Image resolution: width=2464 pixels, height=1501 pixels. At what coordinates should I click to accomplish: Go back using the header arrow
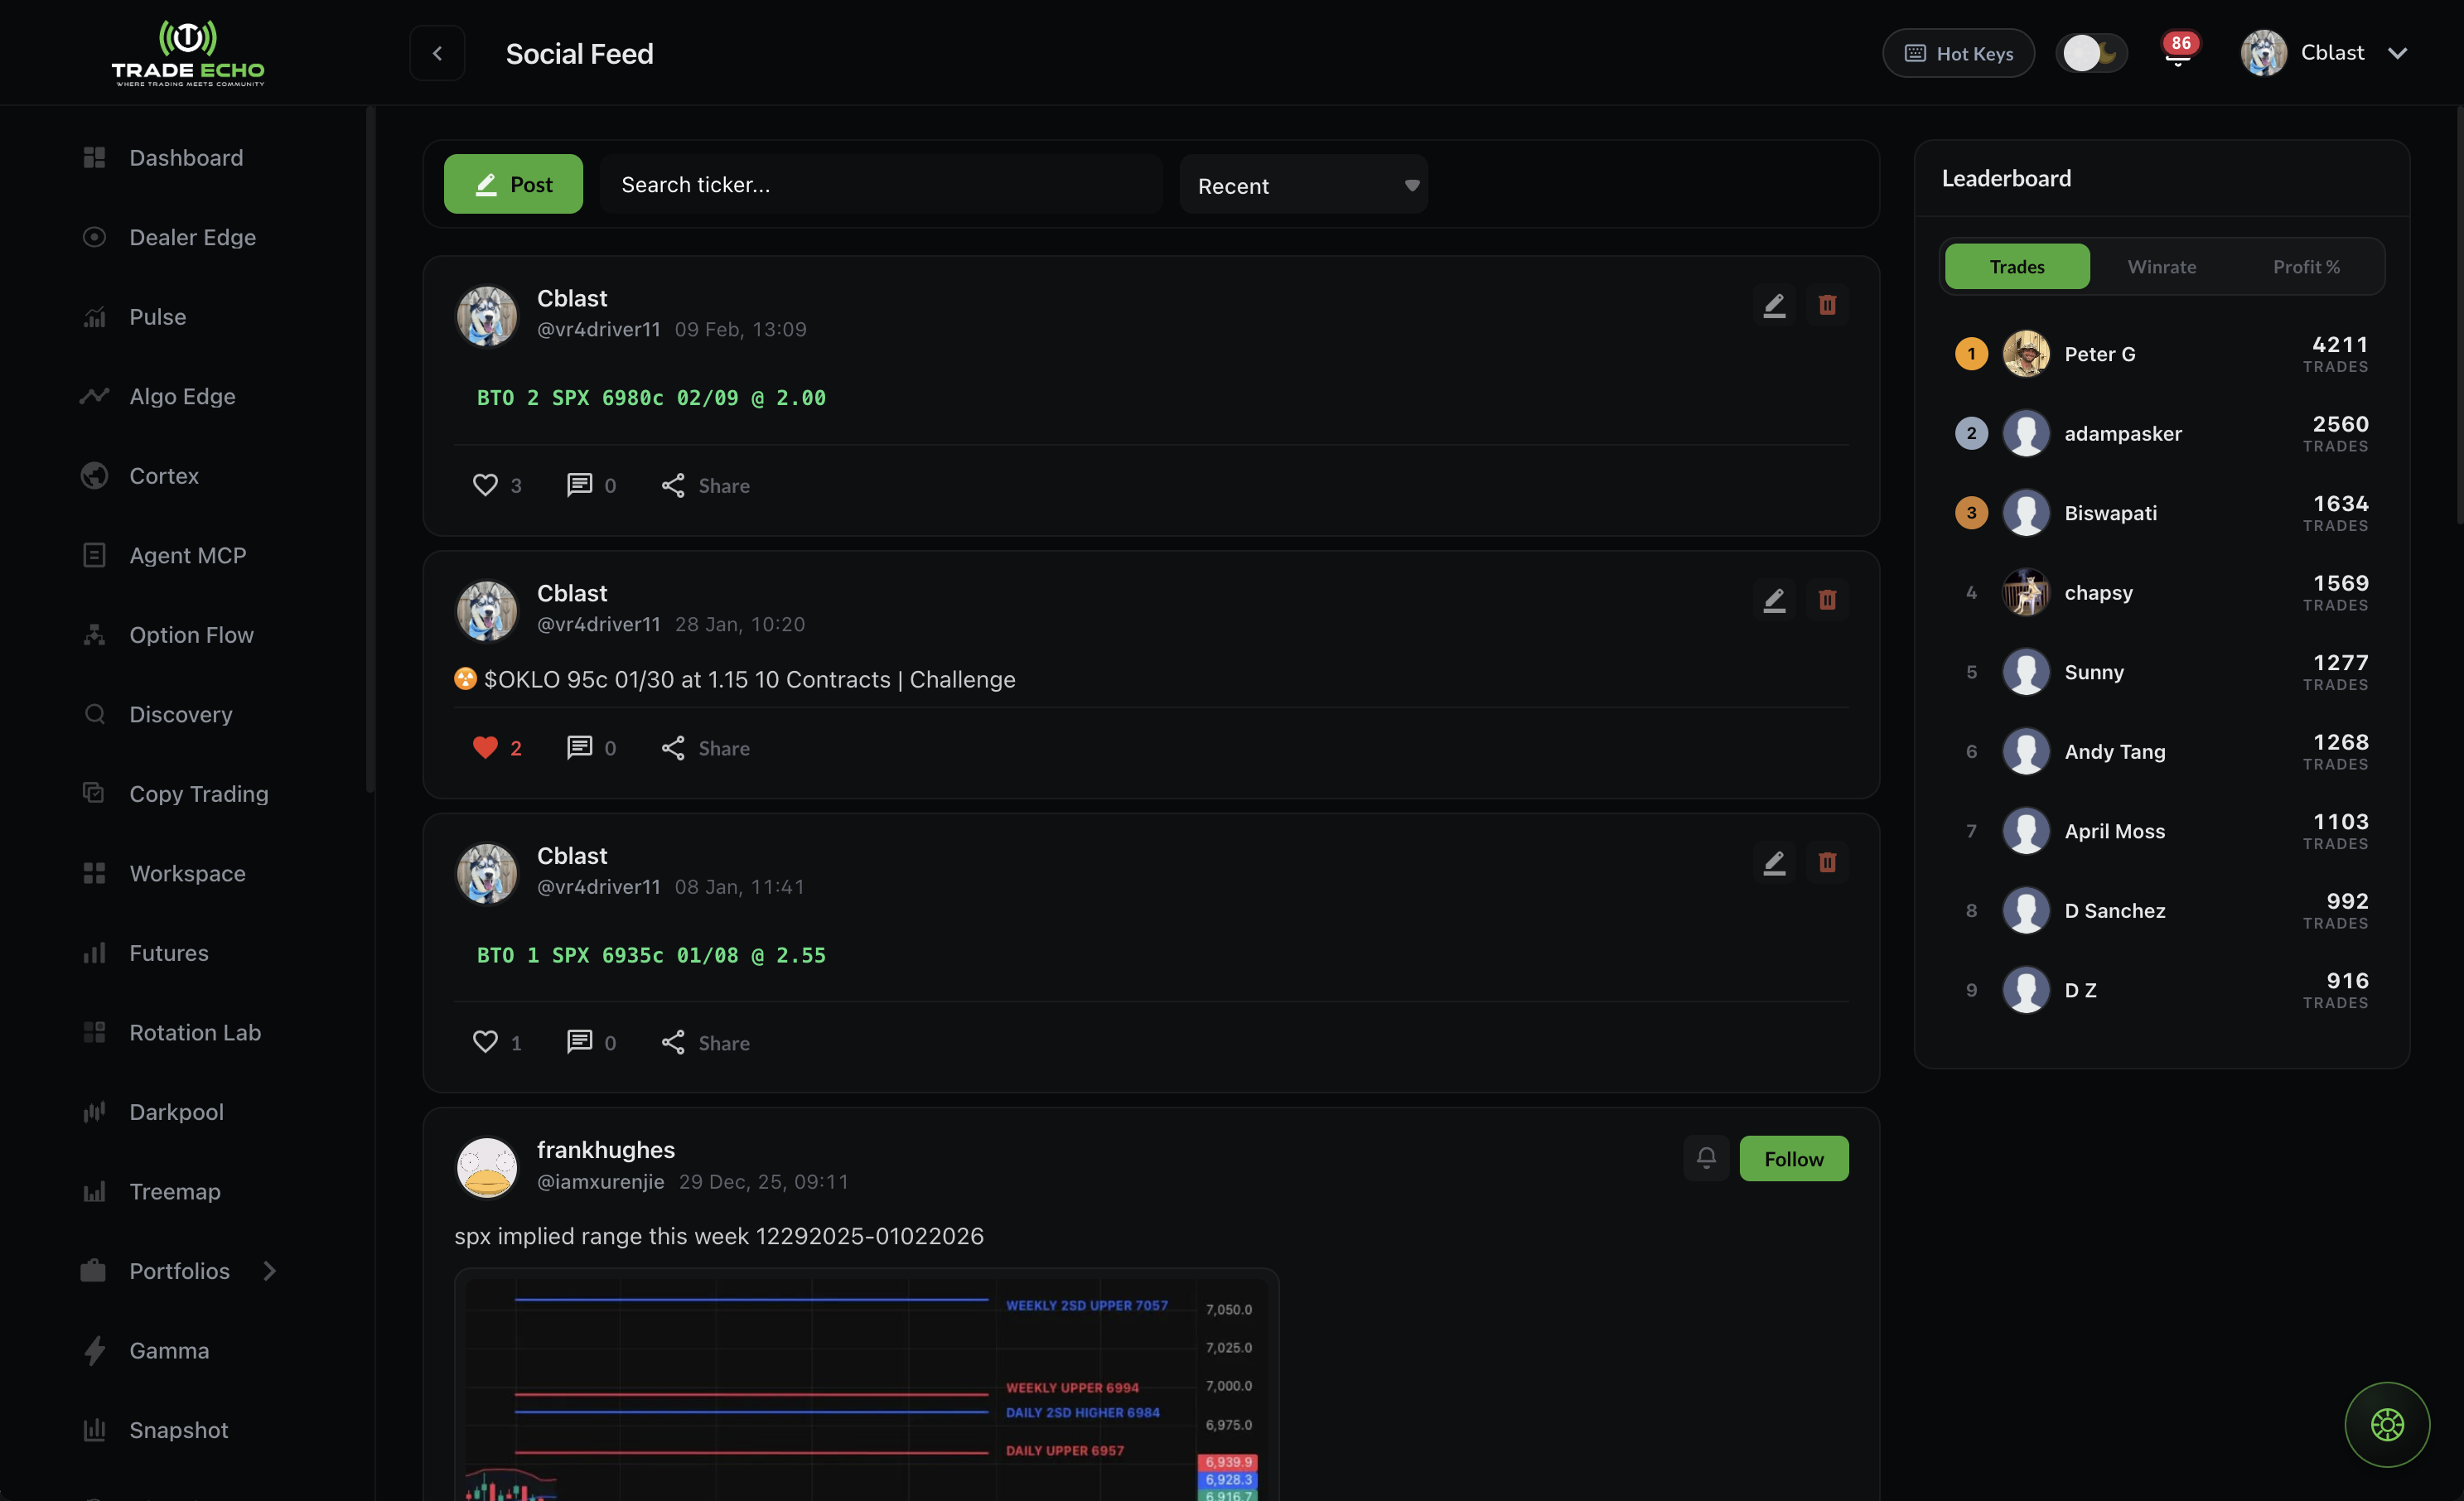coord(437,53)
